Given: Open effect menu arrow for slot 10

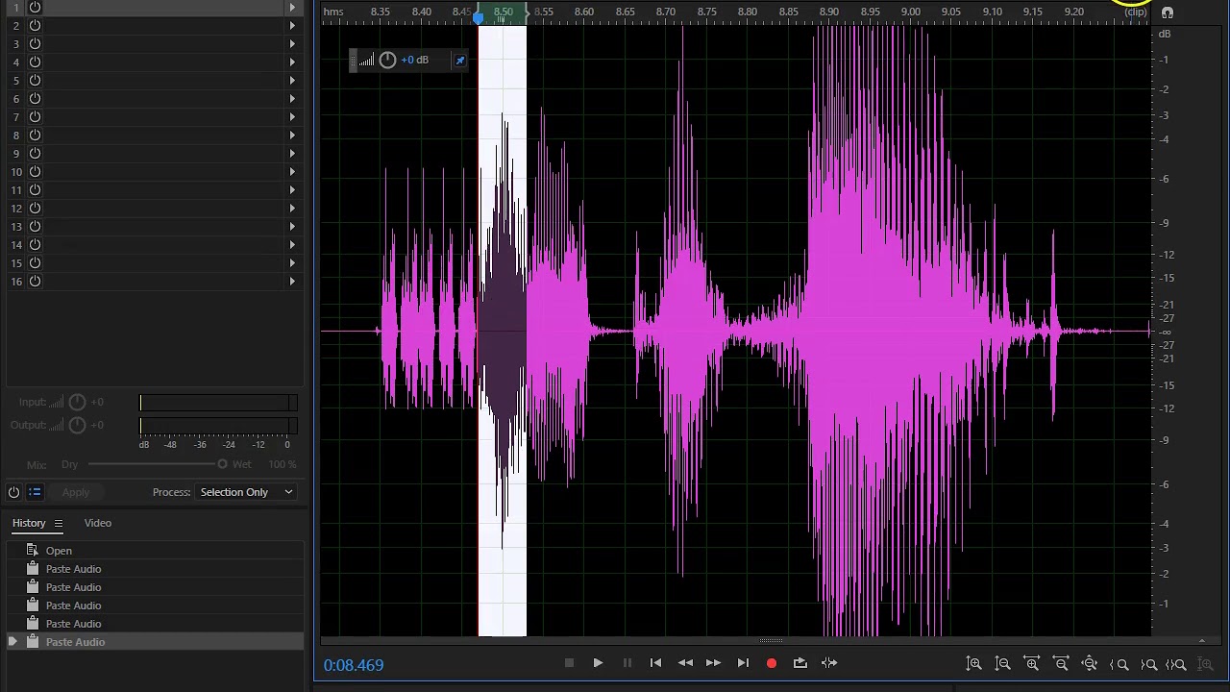Looking at the screenshot, I should point(292,171).
